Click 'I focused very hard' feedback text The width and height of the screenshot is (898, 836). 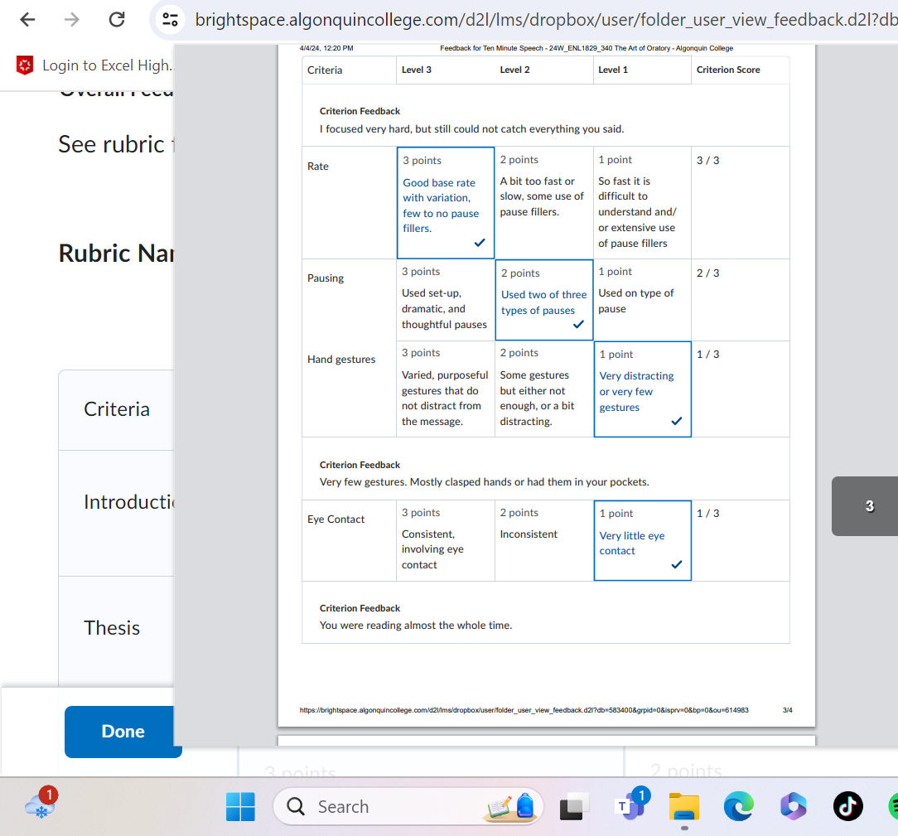click(471, 128)
